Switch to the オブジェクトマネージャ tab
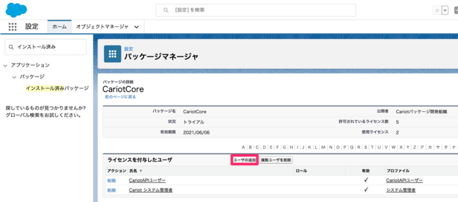 click(x=102, y=27)
